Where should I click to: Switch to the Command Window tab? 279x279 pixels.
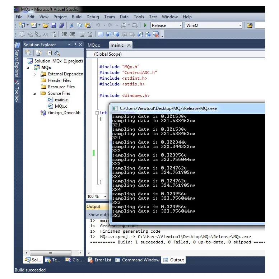138,260
